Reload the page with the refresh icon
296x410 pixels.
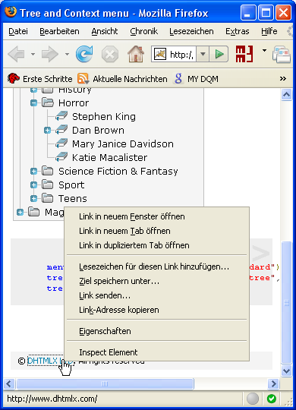click(x=84, y=54)
